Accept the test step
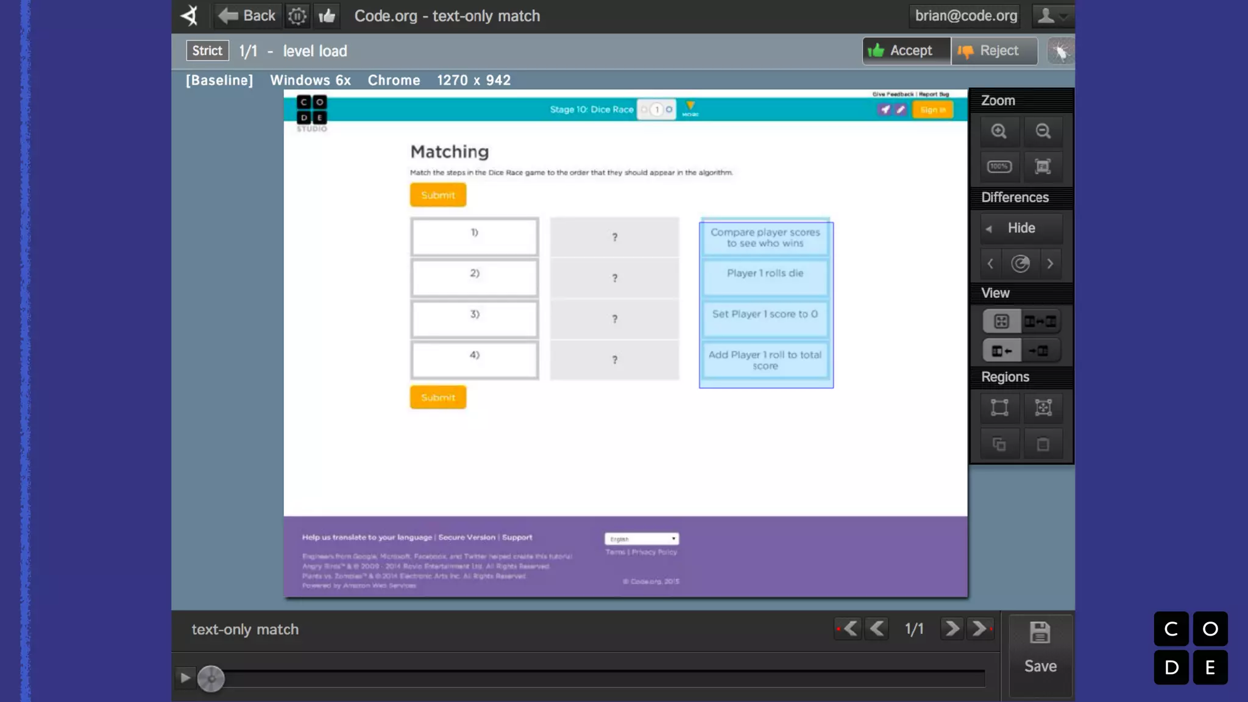The height and width of the screenshot is (702, 1248). click(906, 51)
